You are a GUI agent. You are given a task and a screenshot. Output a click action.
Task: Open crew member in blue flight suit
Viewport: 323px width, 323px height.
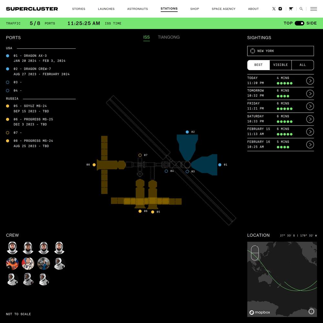(x=44, y=264)
